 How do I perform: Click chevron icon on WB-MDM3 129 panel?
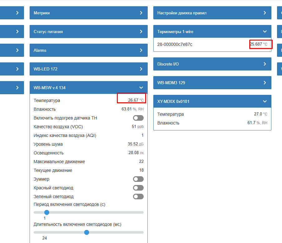click(265, 83)
